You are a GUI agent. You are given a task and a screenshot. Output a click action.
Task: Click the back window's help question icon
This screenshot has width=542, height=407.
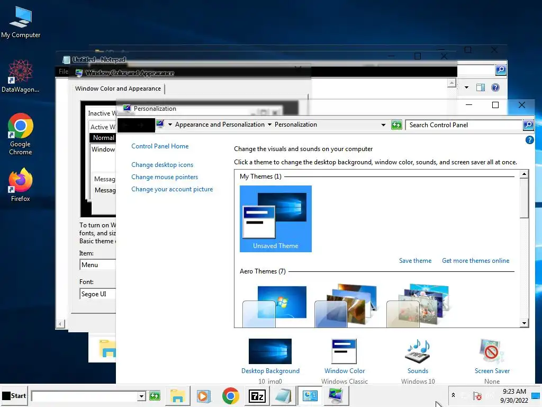point(495,87)
